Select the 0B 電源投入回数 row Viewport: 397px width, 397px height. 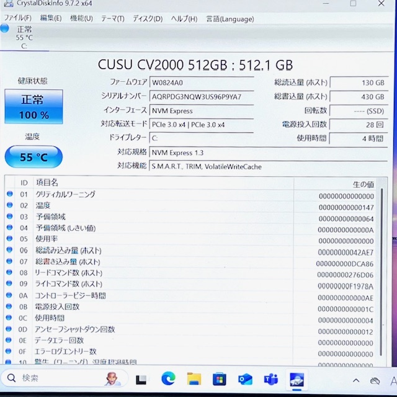pos(190,307)
